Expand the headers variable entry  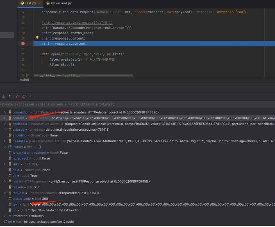point(4,141)
